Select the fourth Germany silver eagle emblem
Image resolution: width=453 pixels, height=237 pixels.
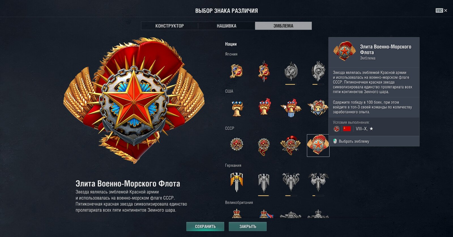coord(318,182)
